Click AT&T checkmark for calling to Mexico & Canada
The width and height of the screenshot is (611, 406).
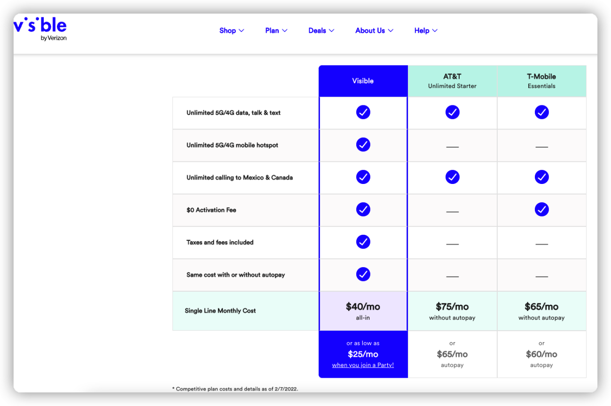coord(452,177)
